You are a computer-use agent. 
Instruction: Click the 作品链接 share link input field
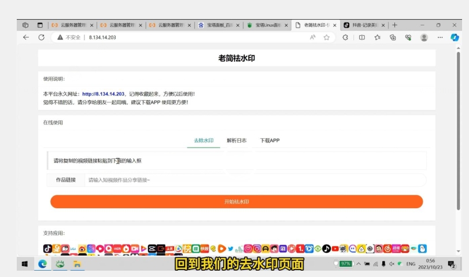pos(254,180)
